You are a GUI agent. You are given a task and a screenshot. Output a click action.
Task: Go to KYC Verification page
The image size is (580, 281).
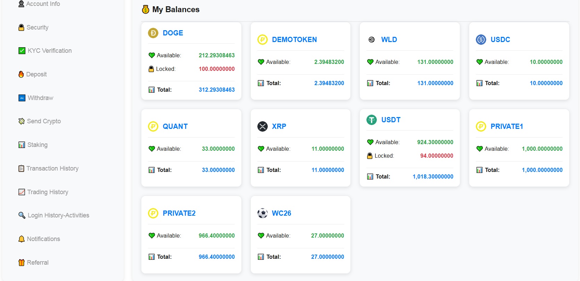[x=49, y=51]
